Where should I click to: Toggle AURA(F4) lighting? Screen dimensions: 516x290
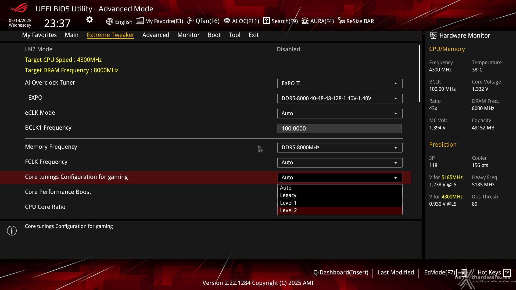(x=318, y=21)
